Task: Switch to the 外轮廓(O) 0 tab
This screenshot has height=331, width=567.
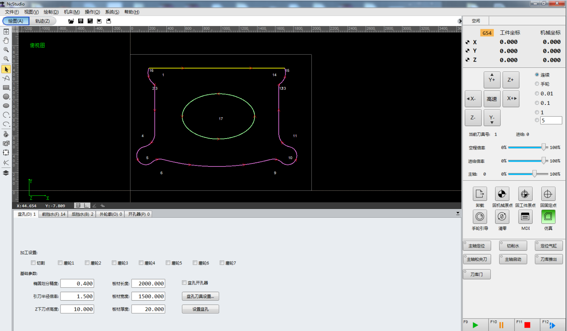Action: (x=111, y=214)
